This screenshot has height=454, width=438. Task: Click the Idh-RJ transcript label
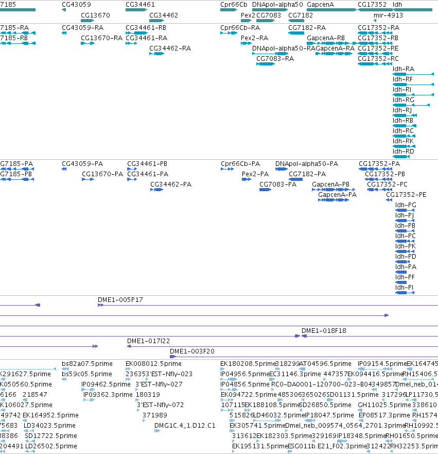(402, 110)
